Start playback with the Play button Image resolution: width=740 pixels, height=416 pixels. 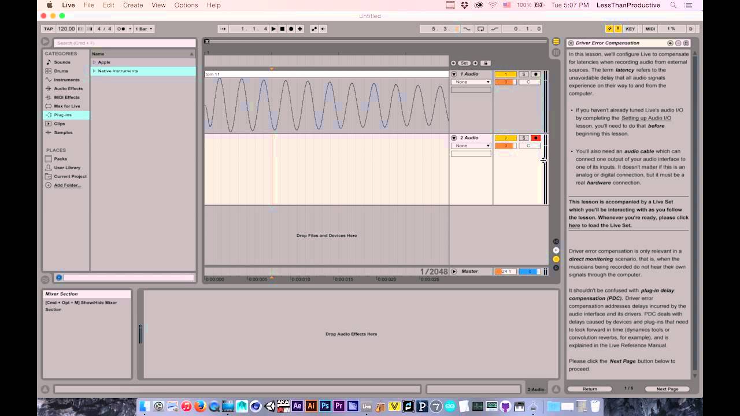[x=273, y=29]
